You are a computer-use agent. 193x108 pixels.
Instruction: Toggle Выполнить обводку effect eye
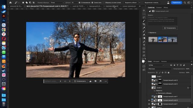tap(157, 93)
